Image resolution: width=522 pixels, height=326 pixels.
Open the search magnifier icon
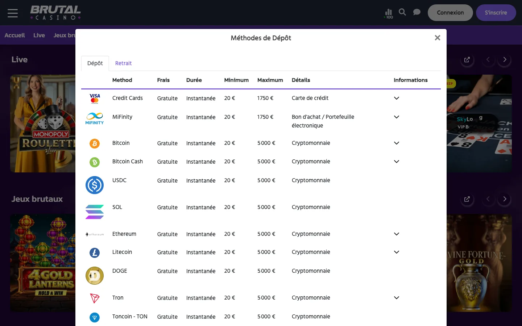(402, 12)
